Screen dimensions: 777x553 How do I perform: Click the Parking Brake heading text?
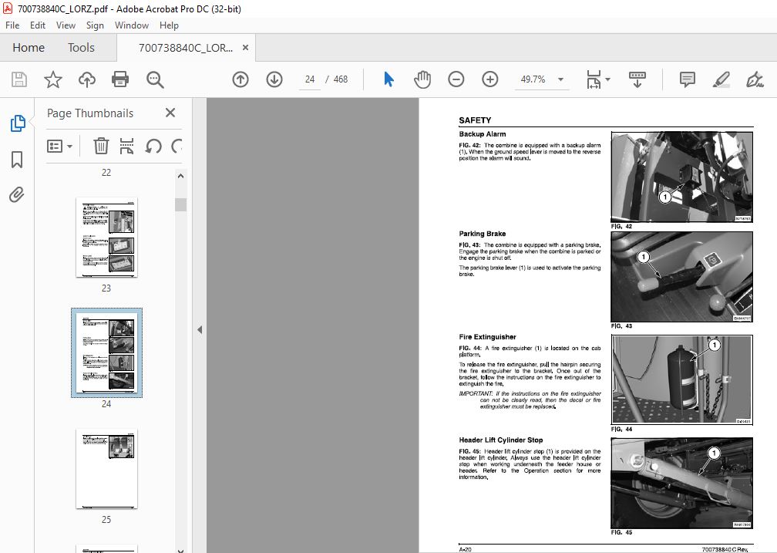click(x=483, y=234)
